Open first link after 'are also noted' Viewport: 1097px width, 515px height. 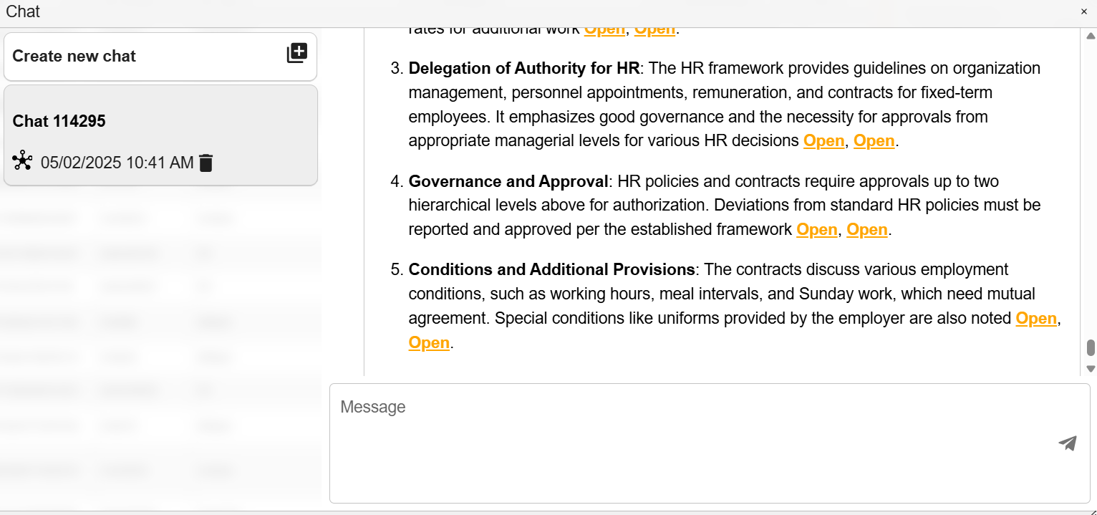coord(1036,319)
